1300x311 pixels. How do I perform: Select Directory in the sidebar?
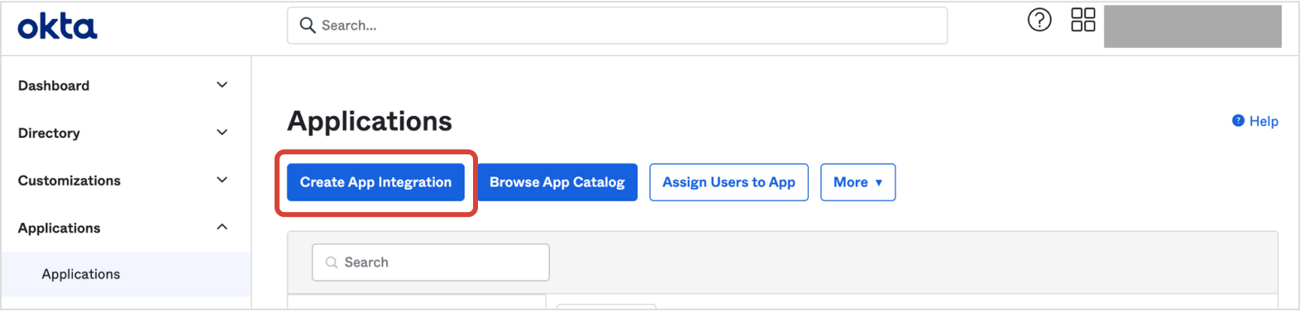click(49, 133)
